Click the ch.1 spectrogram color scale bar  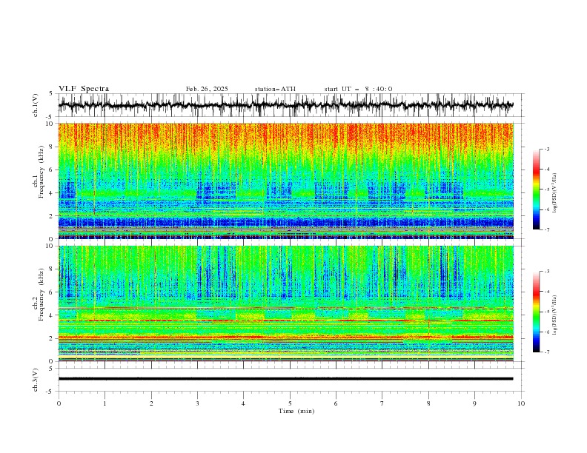pos(536,189)
